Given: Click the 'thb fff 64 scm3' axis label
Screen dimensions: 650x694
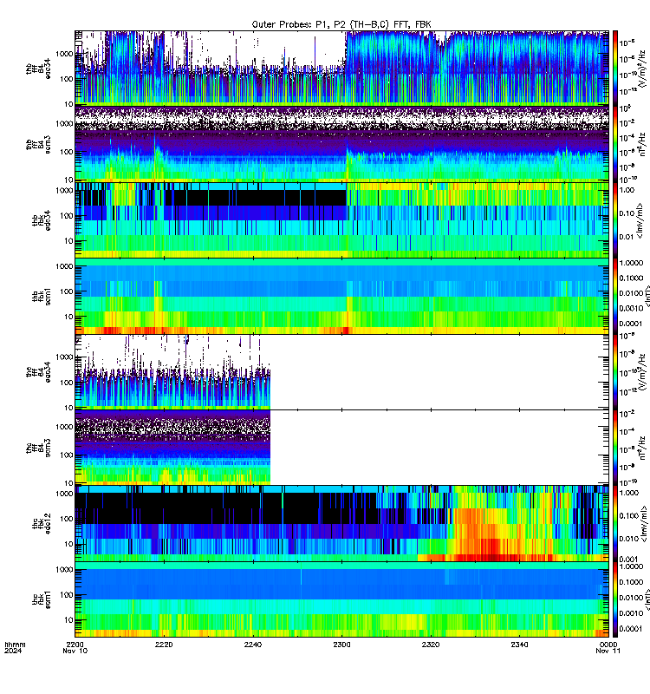Looking at the screenshot, I should tap(38, 145).
